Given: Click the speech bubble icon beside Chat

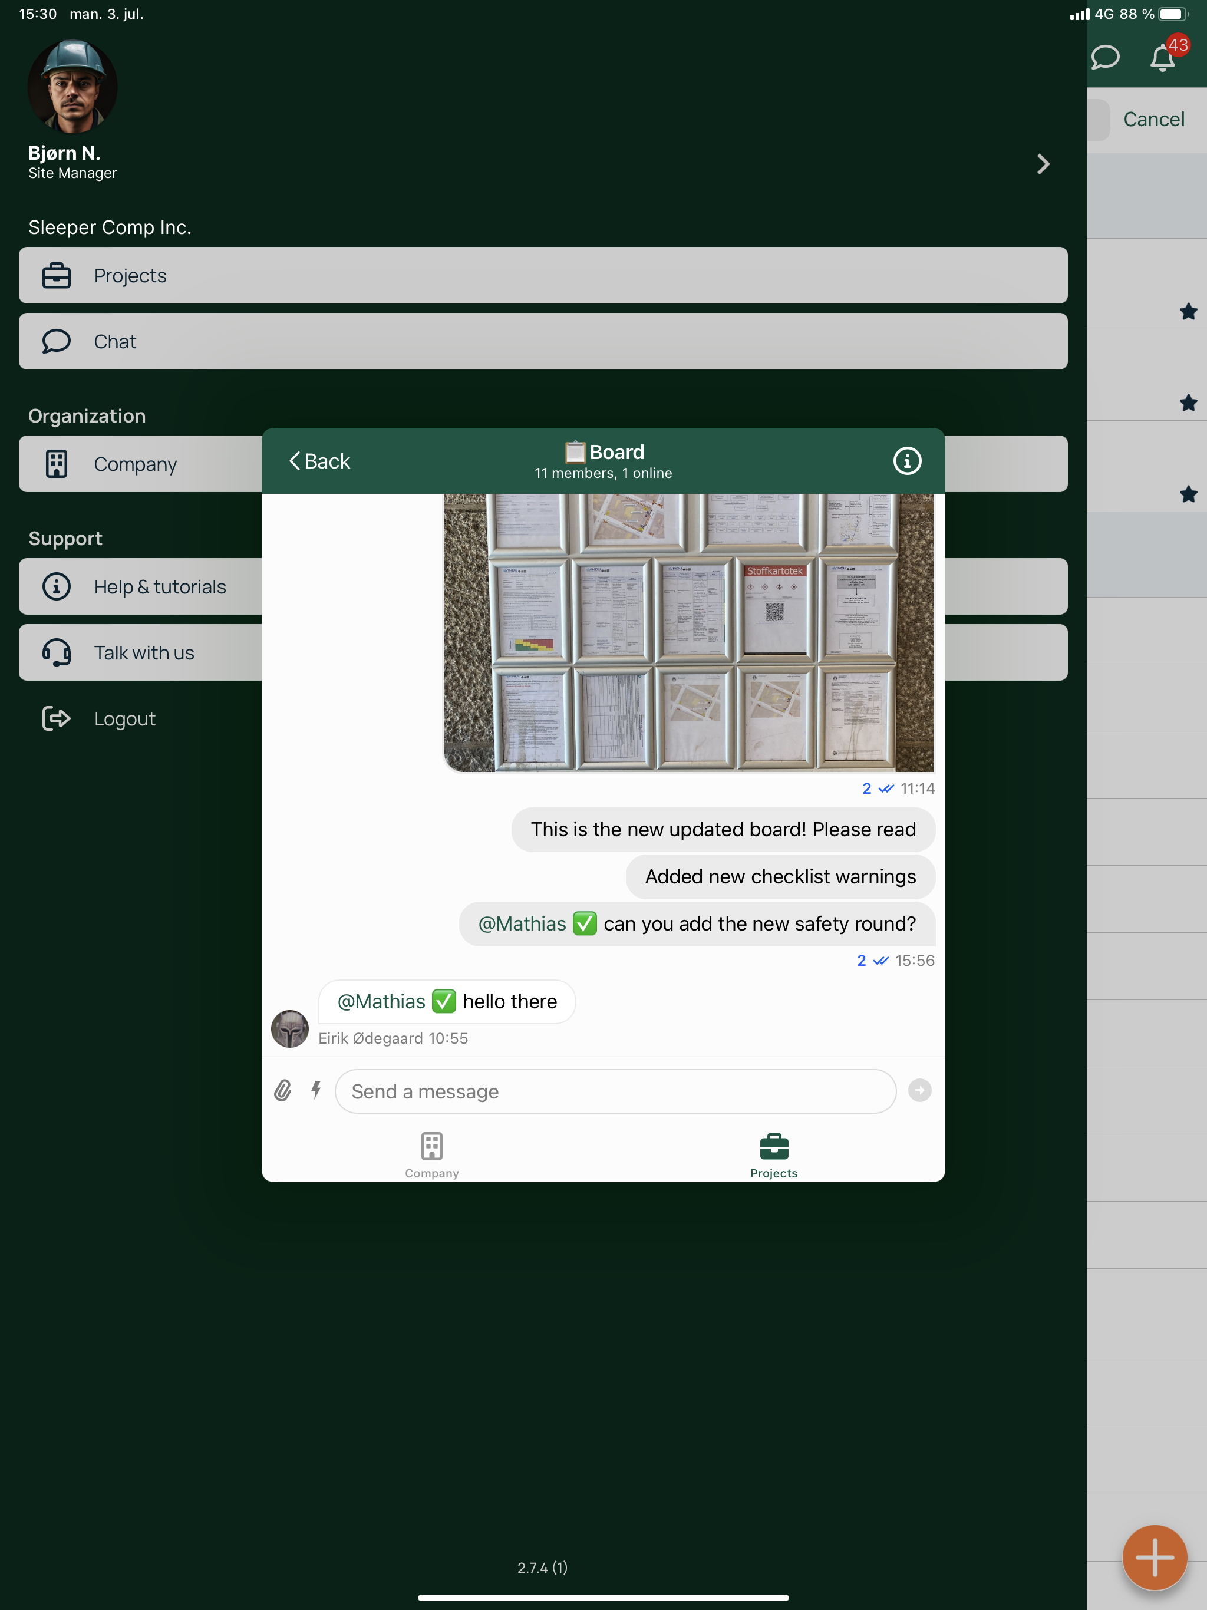Looking at the screenshot, I should (56, 341).
